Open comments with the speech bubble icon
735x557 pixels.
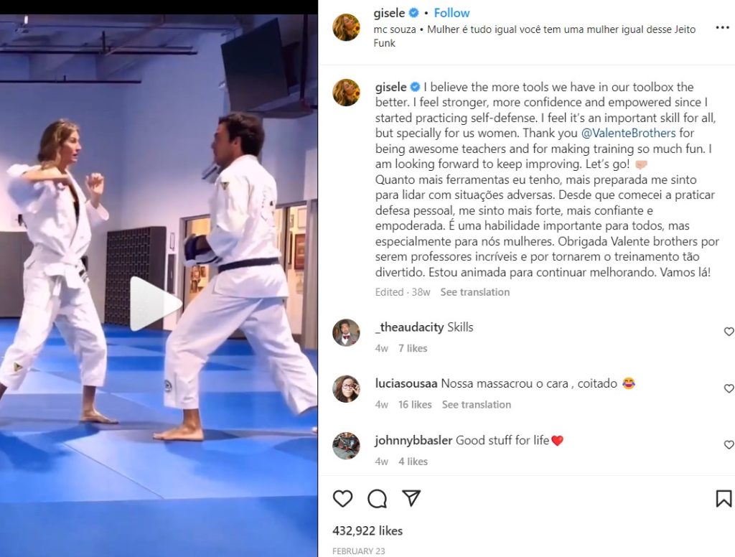377,498
